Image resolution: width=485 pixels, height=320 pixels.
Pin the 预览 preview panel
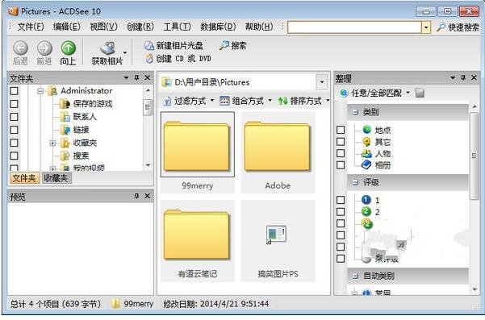tap(136, 196)
